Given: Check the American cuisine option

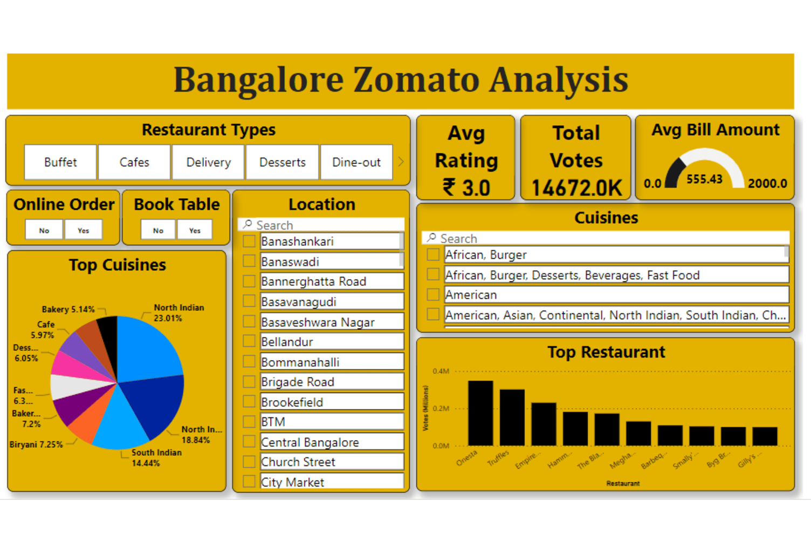Looking at the screenshot, I should pyautogui.click(x=433, y=294).
